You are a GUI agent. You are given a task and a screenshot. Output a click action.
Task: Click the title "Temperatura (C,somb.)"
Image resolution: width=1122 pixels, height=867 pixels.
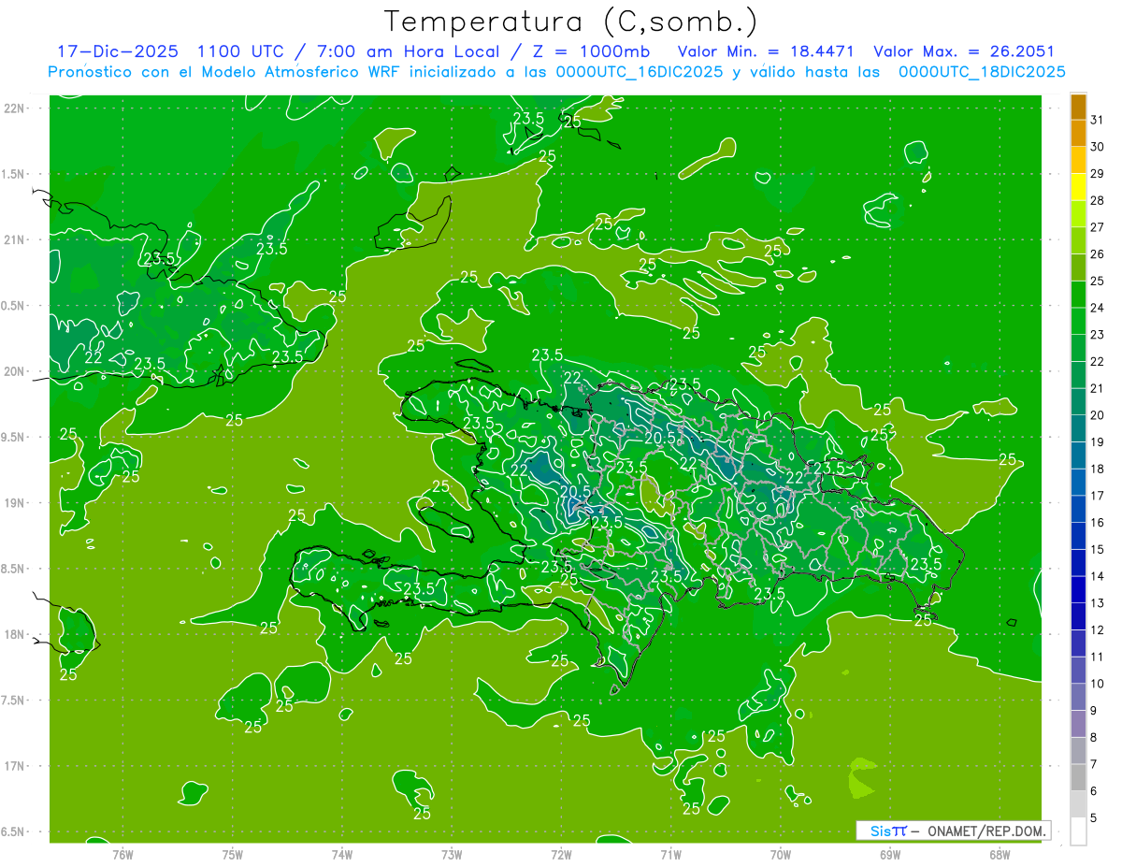(x=571, y=22)
